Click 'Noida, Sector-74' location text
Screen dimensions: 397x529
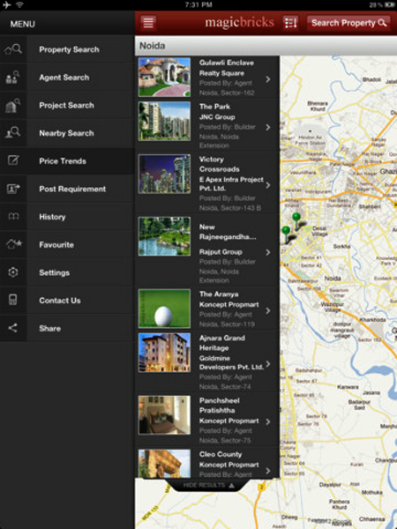click(225, 387)
